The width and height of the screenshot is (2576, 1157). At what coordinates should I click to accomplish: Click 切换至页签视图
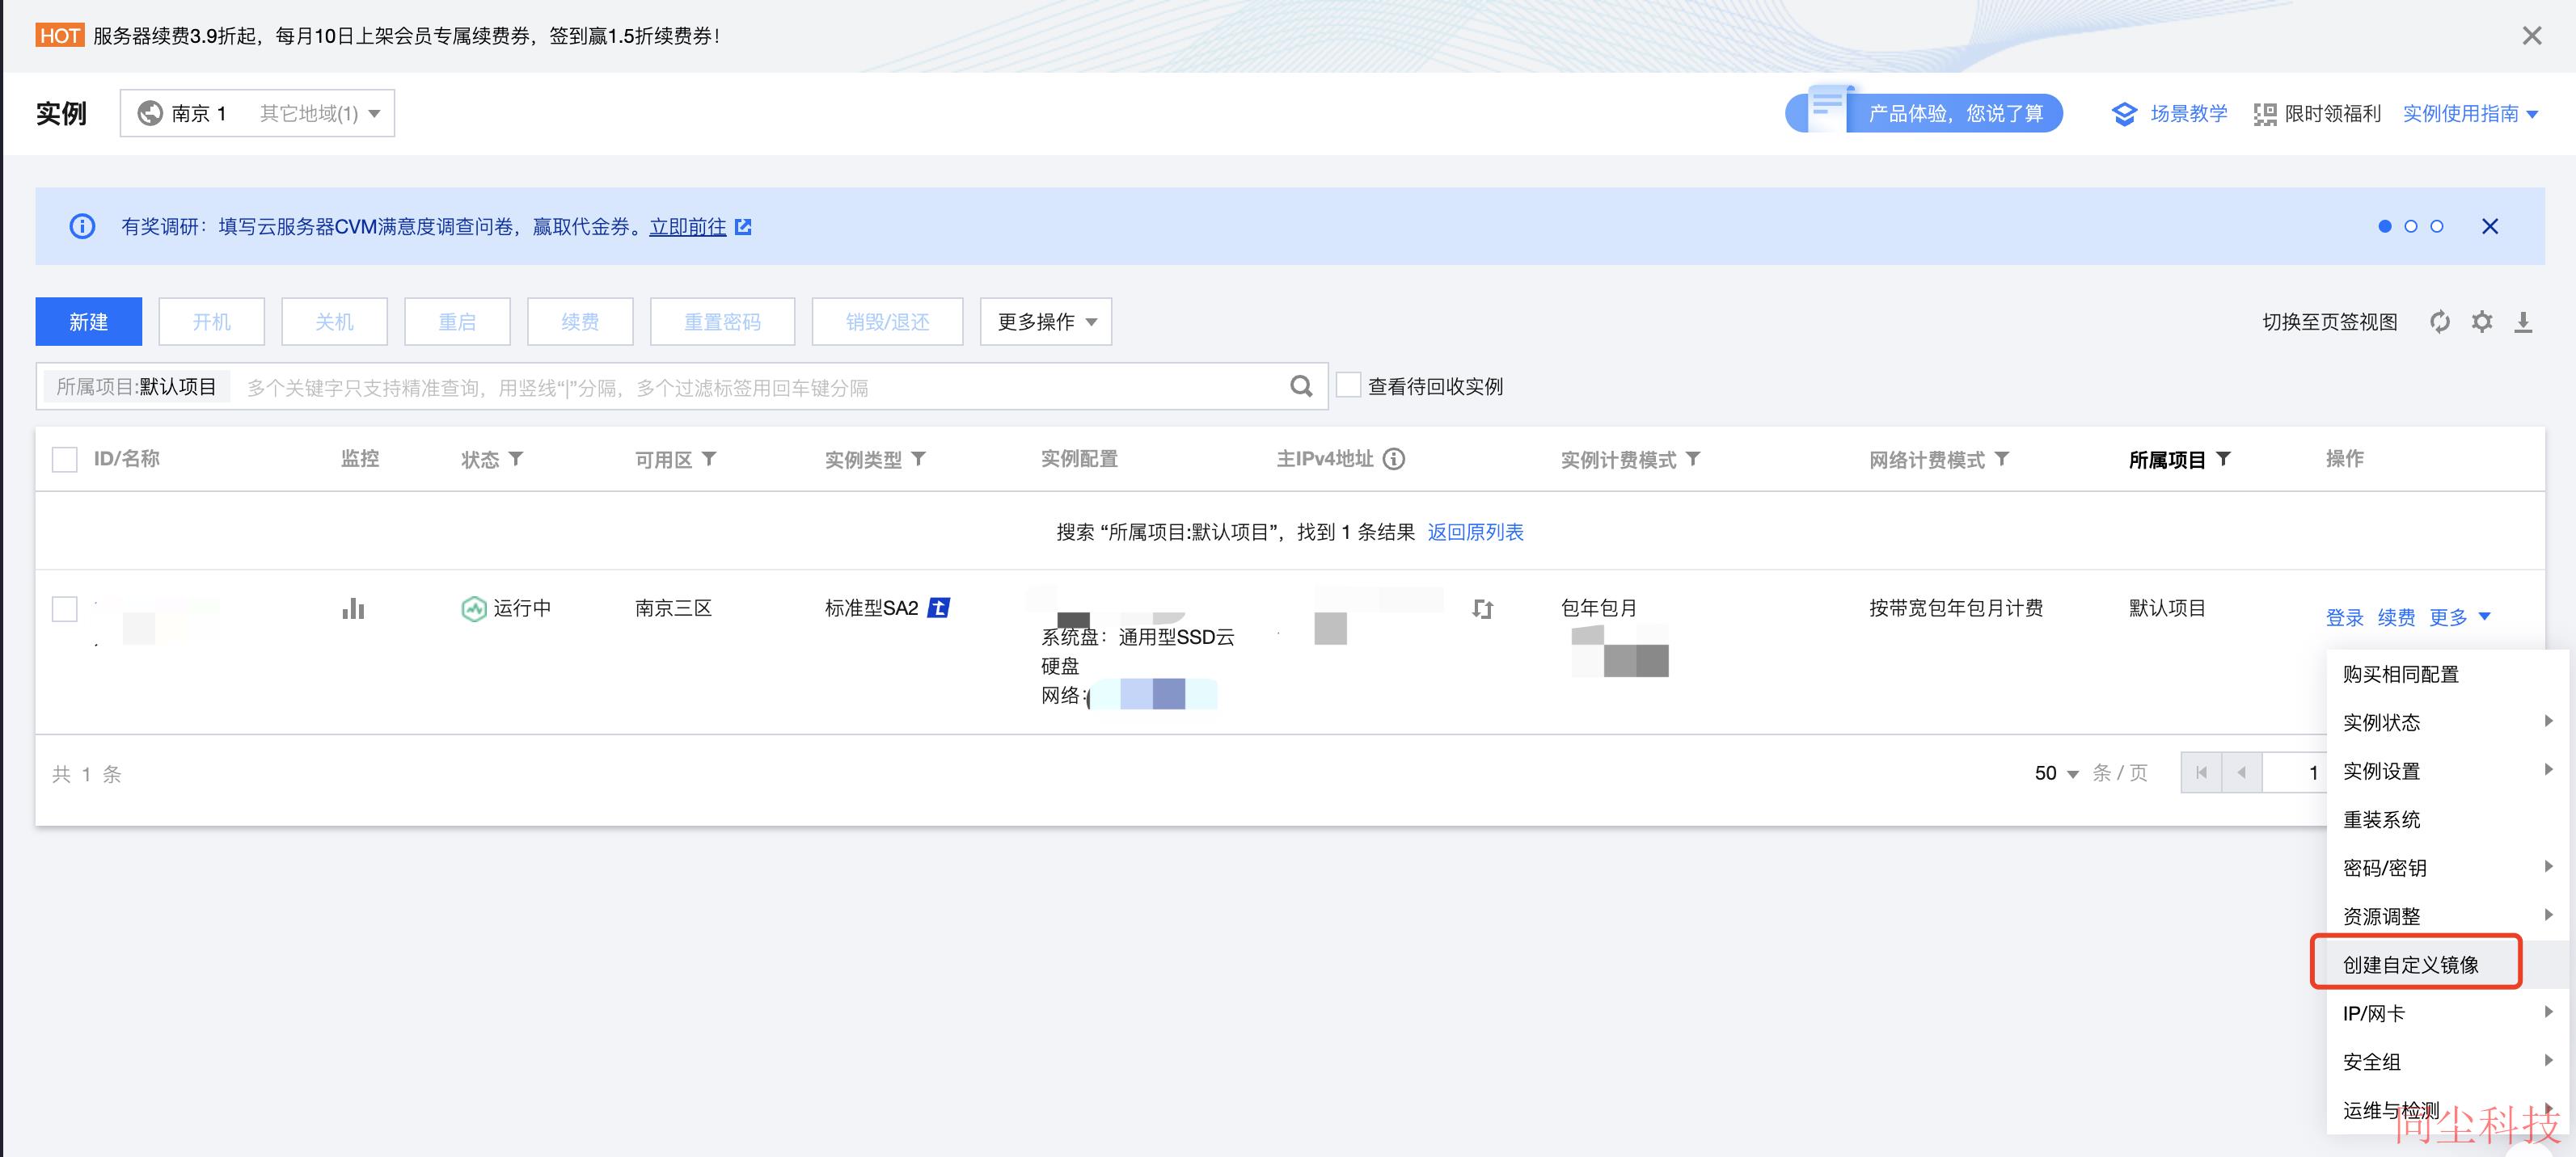pyautogui.click(x=2330, y=322)
